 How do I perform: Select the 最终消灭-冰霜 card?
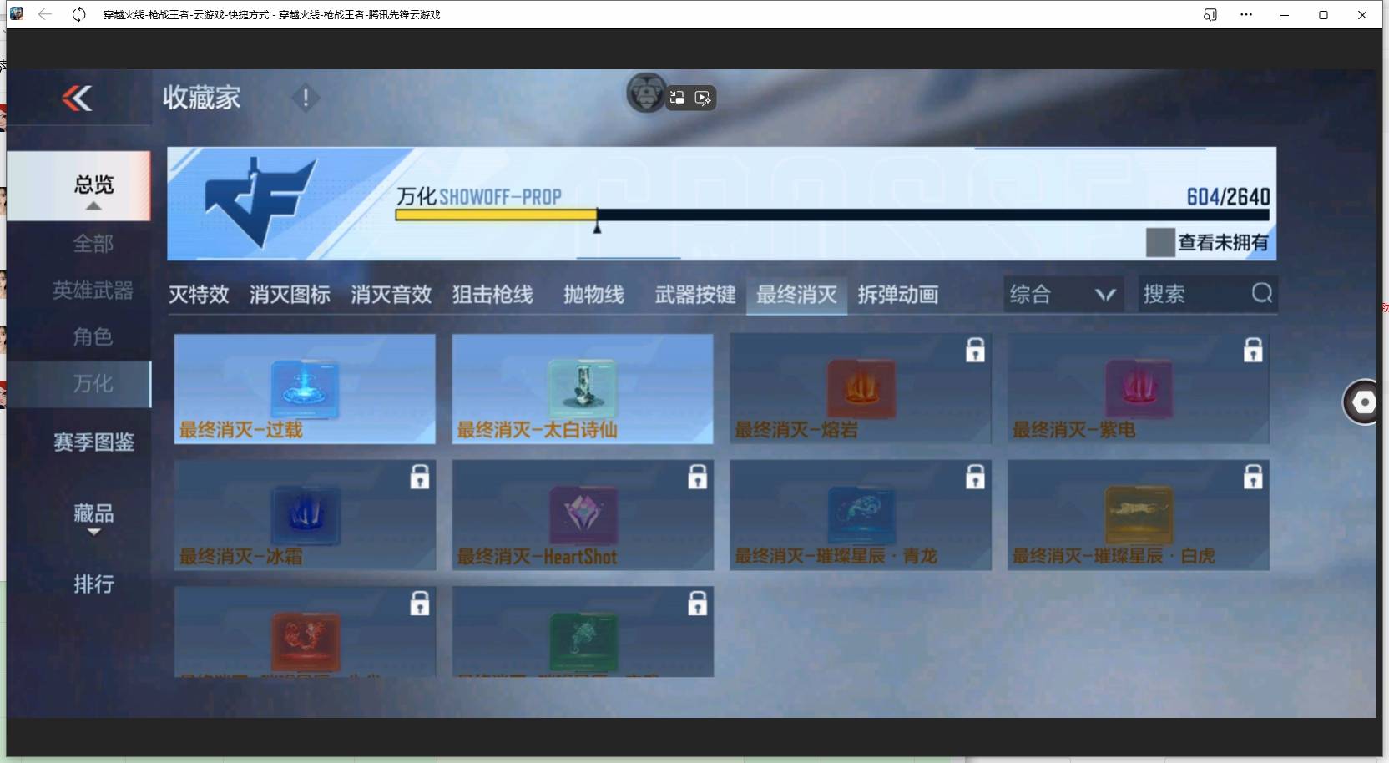(x=305, y=515)
